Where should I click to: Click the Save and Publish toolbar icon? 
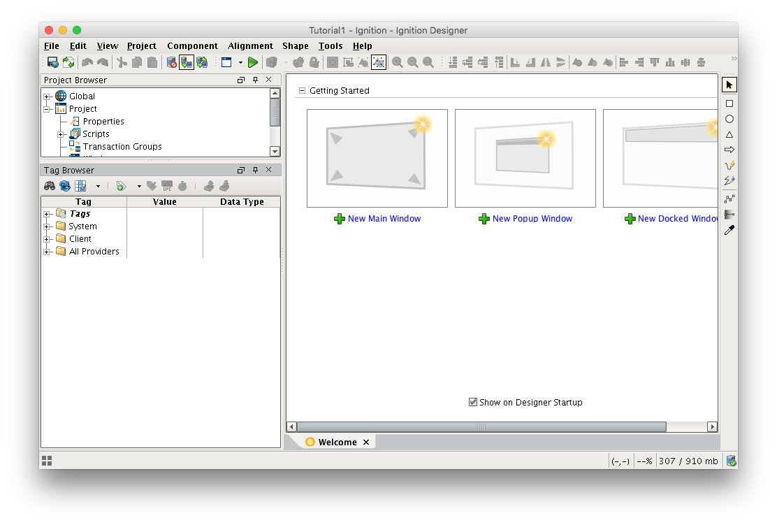pyautogui.click(x=52, y=62)
